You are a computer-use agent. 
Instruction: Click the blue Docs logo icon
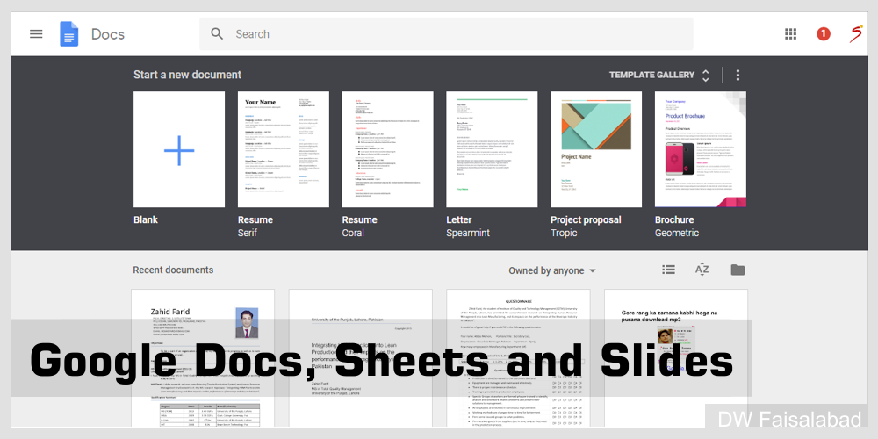click(x=68, y=34)
